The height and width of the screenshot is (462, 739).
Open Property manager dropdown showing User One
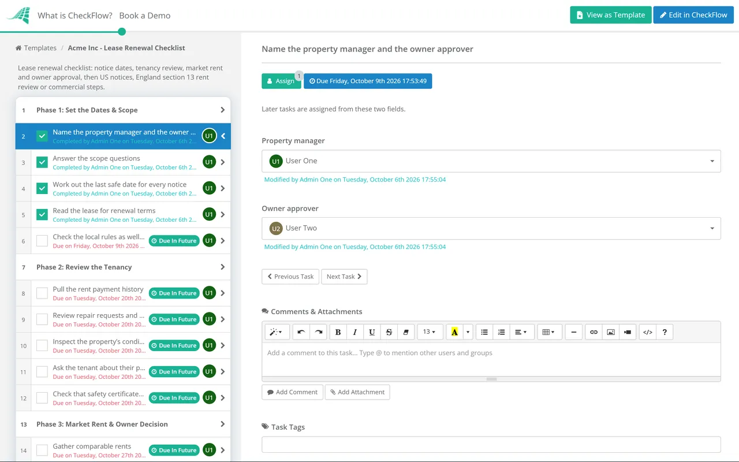491,161
